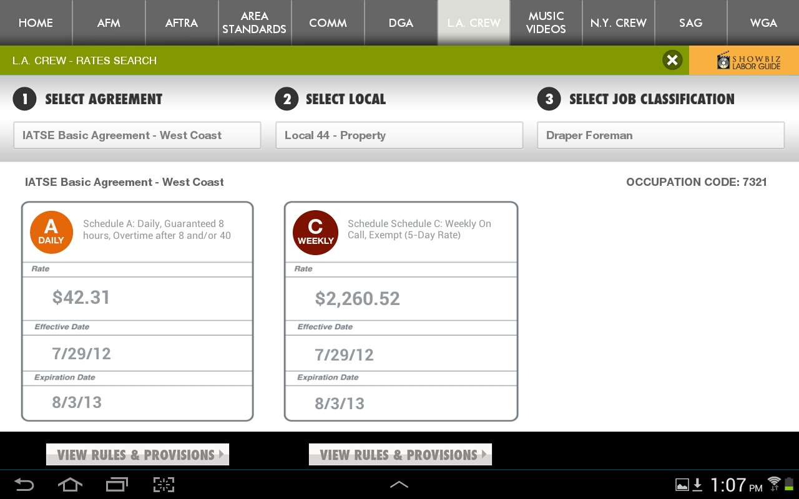Click the step 3 number circle

point(549,99)
